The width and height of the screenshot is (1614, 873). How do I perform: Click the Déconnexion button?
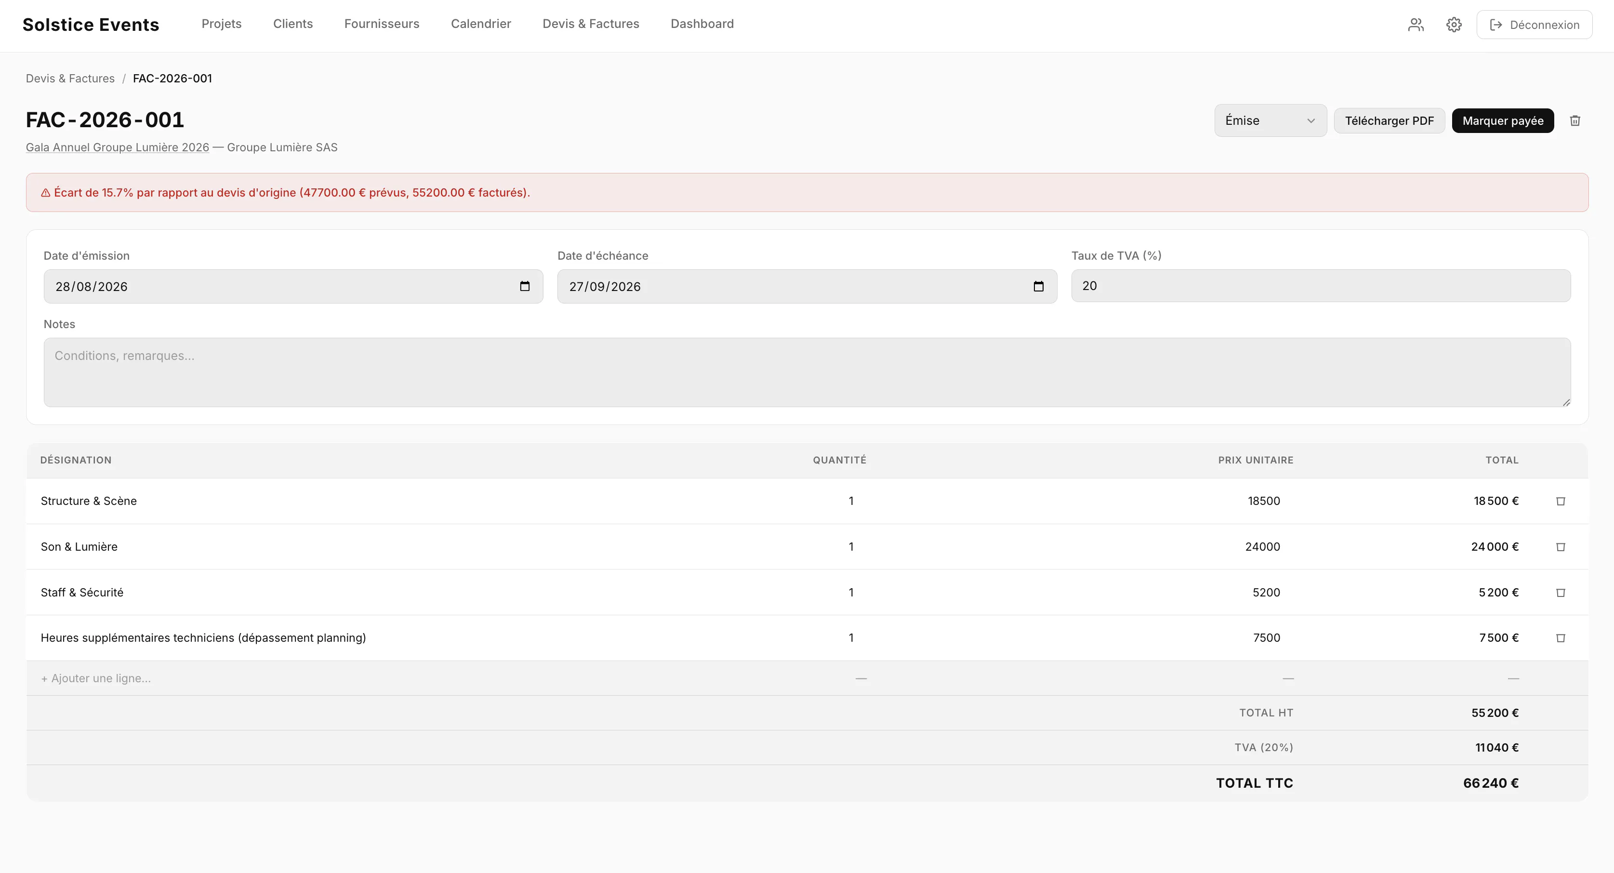[x=1534, y=25]
